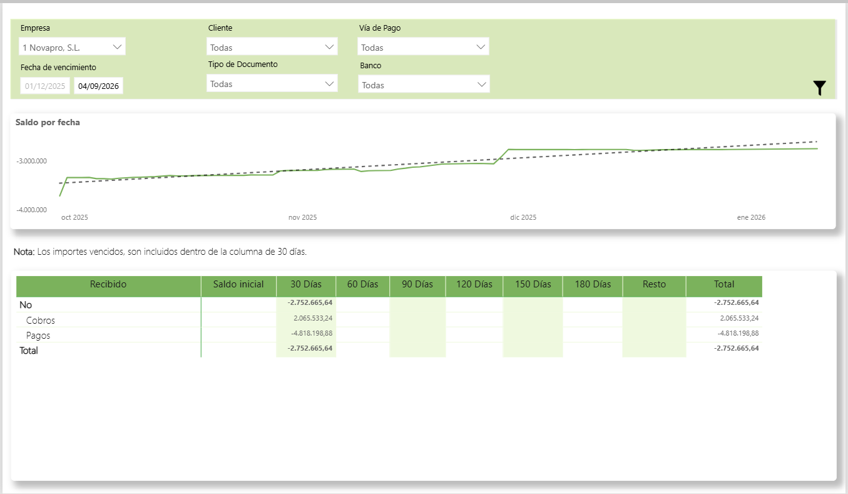The image size is (848, 494).
Task: Click the start date field 01/12/2025
Action: [x=45, y=86]
